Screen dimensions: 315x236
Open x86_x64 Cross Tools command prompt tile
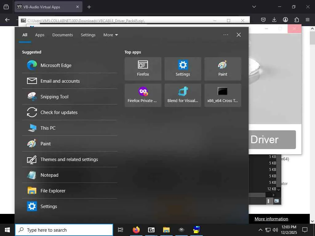coord(223,95)
